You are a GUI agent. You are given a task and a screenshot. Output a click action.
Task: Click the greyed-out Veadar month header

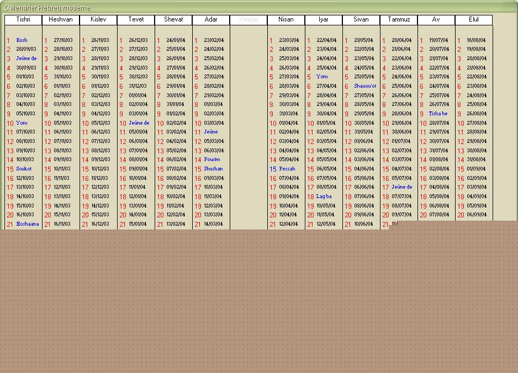(249, 20)
